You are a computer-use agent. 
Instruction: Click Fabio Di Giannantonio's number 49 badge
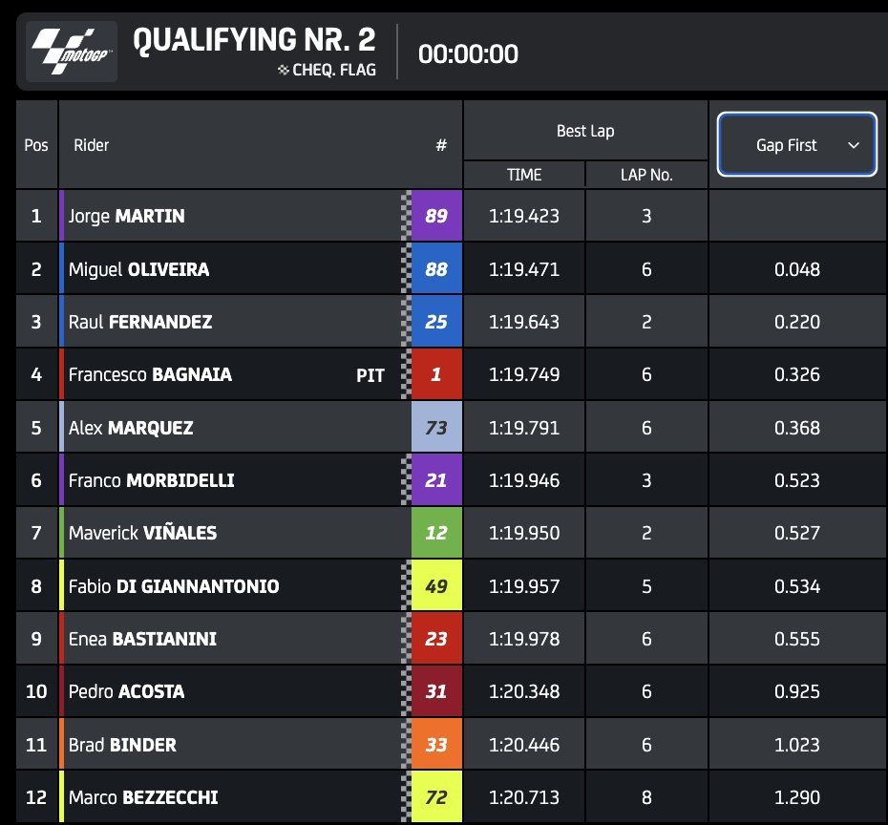[435, 586]
